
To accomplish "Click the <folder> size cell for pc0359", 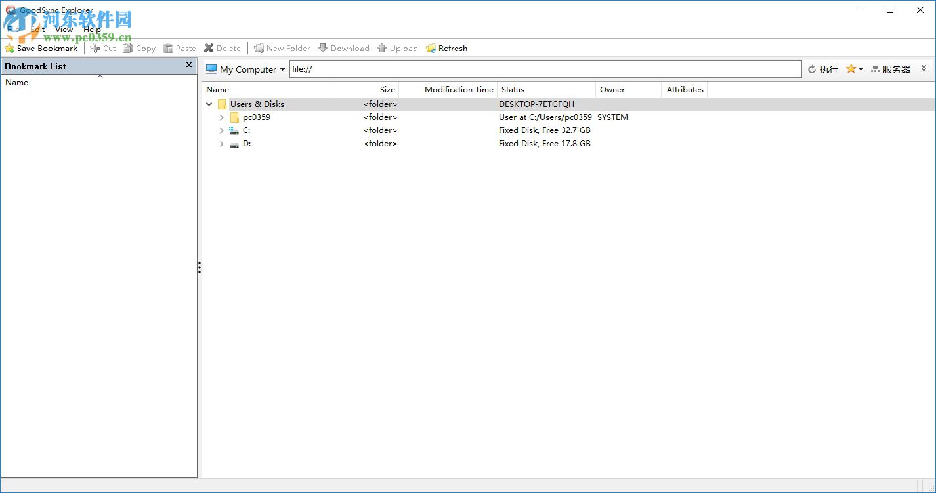I will [381, 117].
